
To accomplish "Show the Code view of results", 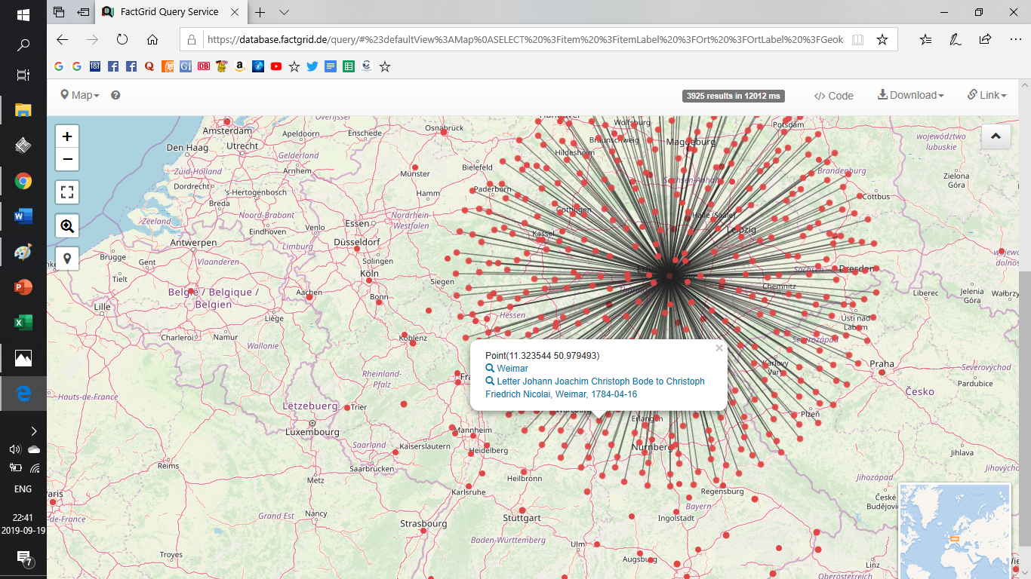I will point(834,96).
